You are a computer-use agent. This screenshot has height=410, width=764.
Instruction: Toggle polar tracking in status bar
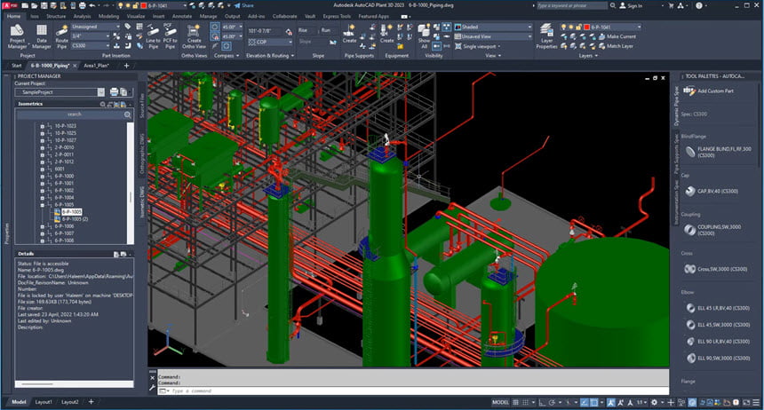pyautogui.click(x=552, y=402)
